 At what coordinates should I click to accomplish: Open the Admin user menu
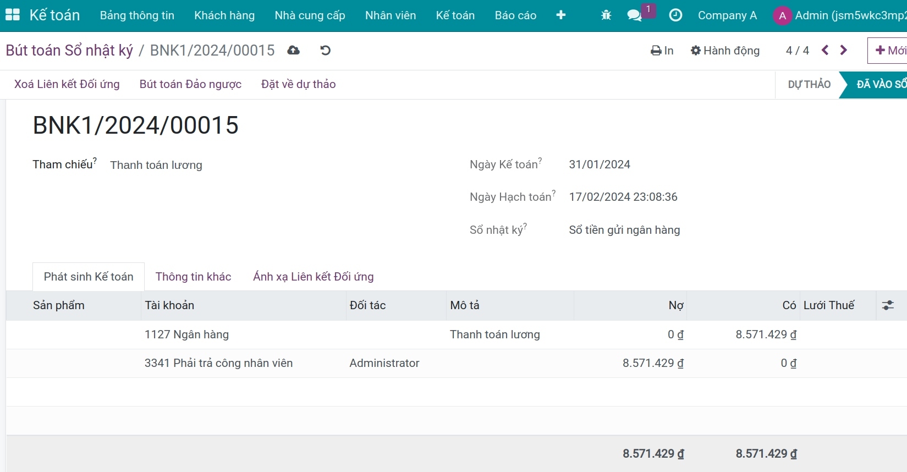click(839, 15)
